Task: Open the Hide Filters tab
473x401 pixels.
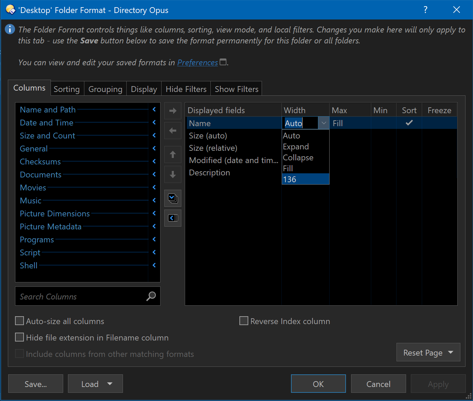Action: [186, 89]
